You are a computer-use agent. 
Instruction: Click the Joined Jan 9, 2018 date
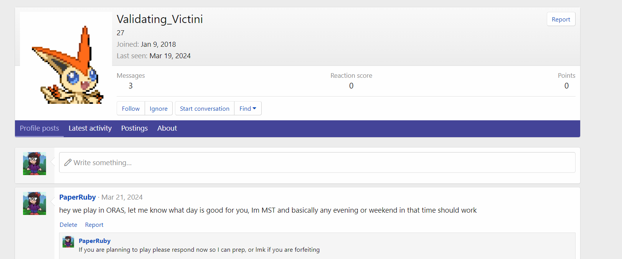pos(158,44)
